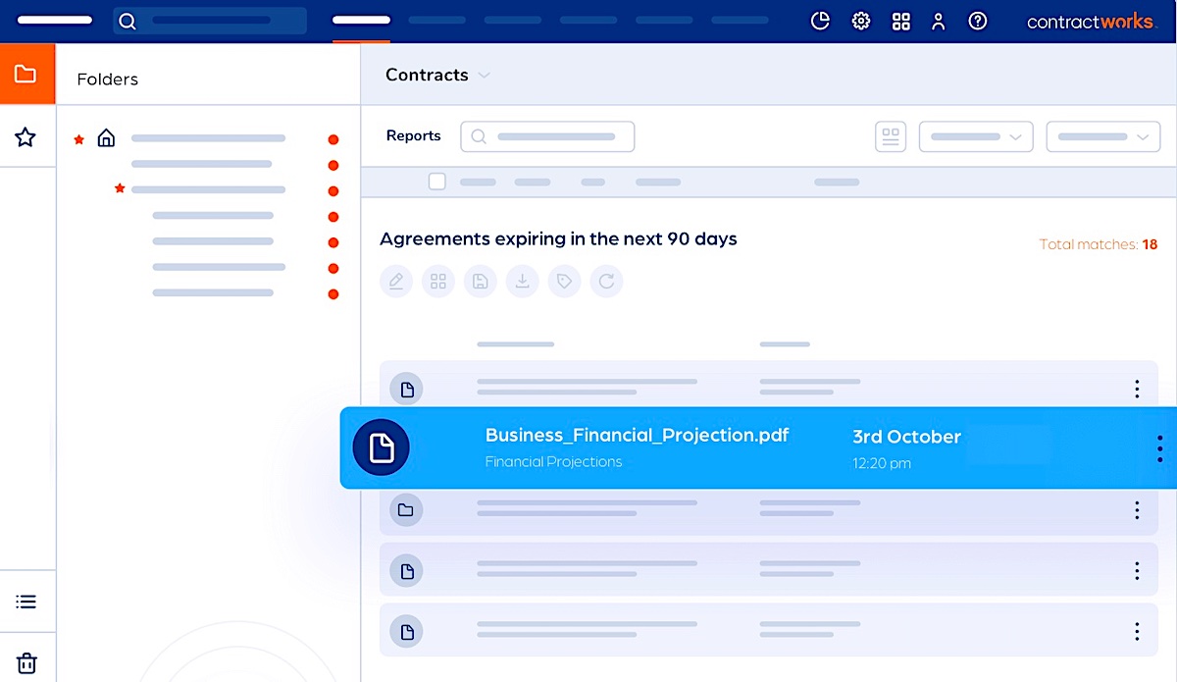Viewport: 1177px width, 682px height.
Task: Open the user profile icon
Action: 939,21
